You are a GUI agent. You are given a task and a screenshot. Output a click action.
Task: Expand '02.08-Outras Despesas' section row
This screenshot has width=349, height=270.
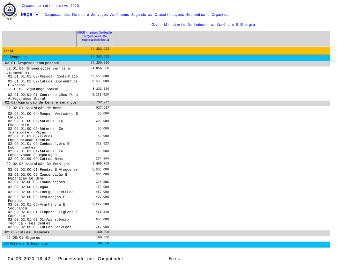tap(27, 232)
